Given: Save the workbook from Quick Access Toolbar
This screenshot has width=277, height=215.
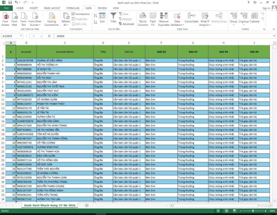Looking at the screenshot, I should [10, 2].
